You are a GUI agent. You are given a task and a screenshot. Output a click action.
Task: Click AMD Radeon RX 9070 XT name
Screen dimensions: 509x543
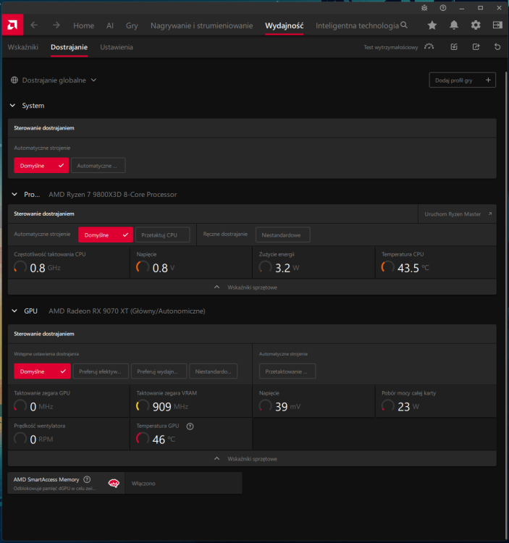click(x=127, y=311)
